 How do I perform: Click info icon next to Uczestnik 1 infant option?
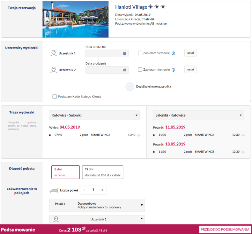174,53
